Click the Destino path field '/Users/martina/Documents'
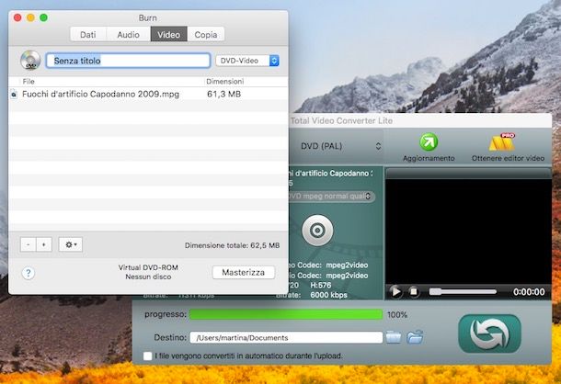 coord(286,337)
